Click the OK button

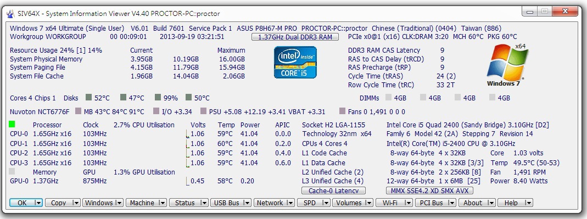(x=22, y=203)
